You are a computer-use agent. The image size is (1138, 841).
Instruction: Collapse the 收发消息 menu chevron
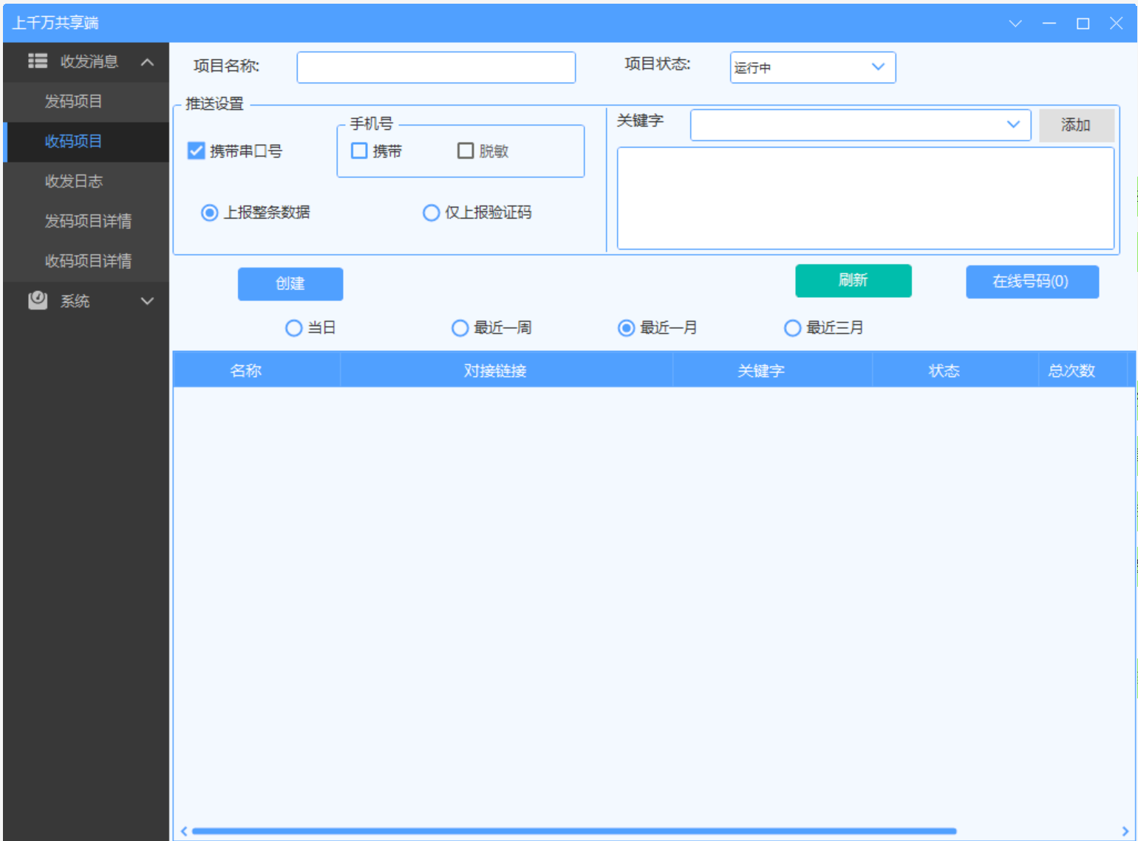[147, 62]
